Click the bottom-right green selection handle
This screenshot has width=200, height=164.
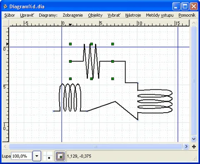(112, 79)
